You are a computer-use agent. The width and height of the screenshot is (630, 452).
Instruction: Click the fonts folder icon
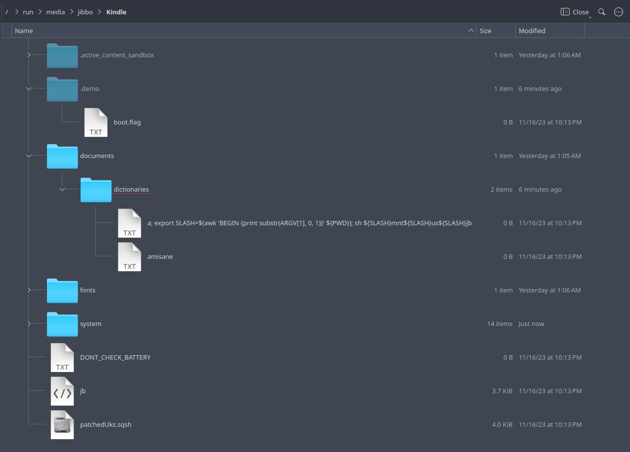tap(62, 290)
